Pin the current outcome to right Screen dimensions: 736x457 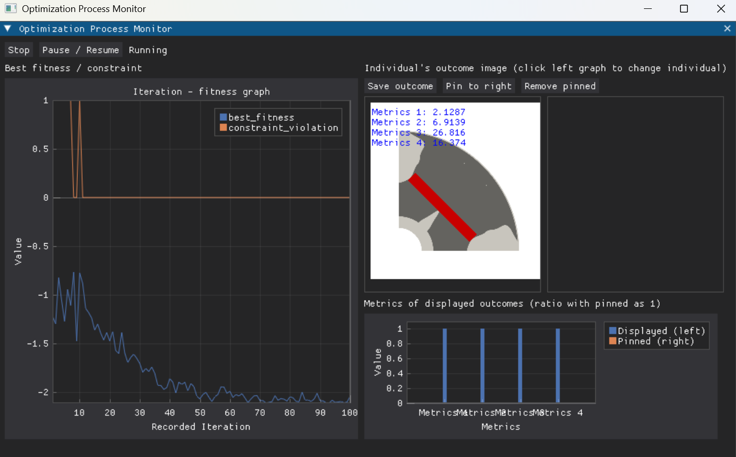479,86
